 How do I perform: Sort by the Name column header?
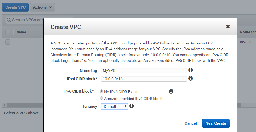coord(21,32)
